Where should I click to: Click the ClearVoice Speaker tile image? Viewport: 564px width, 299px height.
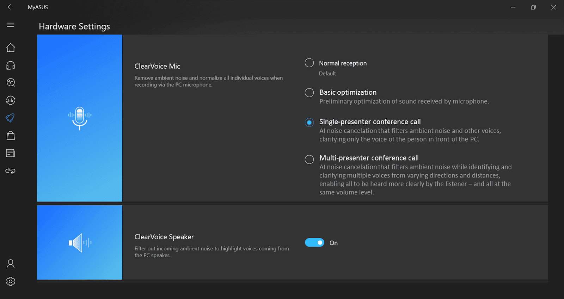coord(80,242)
